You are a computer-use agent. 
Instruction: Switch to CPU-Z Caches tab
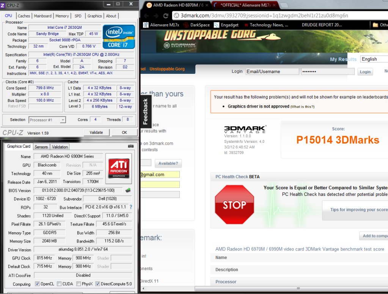click(24, 16)
